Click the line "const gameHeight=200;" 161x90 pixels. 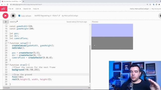(x=22, y=29)
